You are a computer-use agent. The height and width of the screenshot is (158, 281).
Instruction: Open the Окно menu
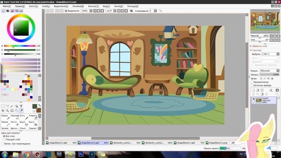pyautogui.click(x=119, y=6)
